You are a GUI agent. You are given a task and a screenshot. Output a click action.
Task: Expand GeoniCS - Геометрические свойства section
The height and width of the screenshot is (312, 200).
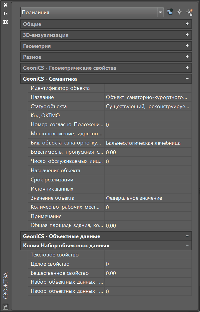[187, 68]
